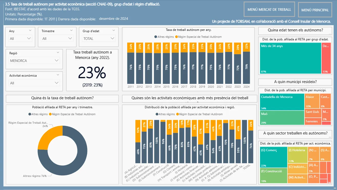
Task: Toggle the Altres règims legend dot in the yearly chart
Action: click(x=156, y=37)
